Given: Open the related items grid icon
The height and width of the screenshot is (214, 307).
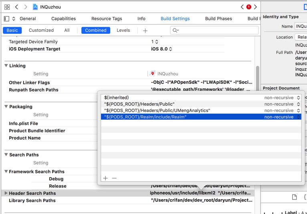Looking at the screenshot, I should click(x=7, y=7).
